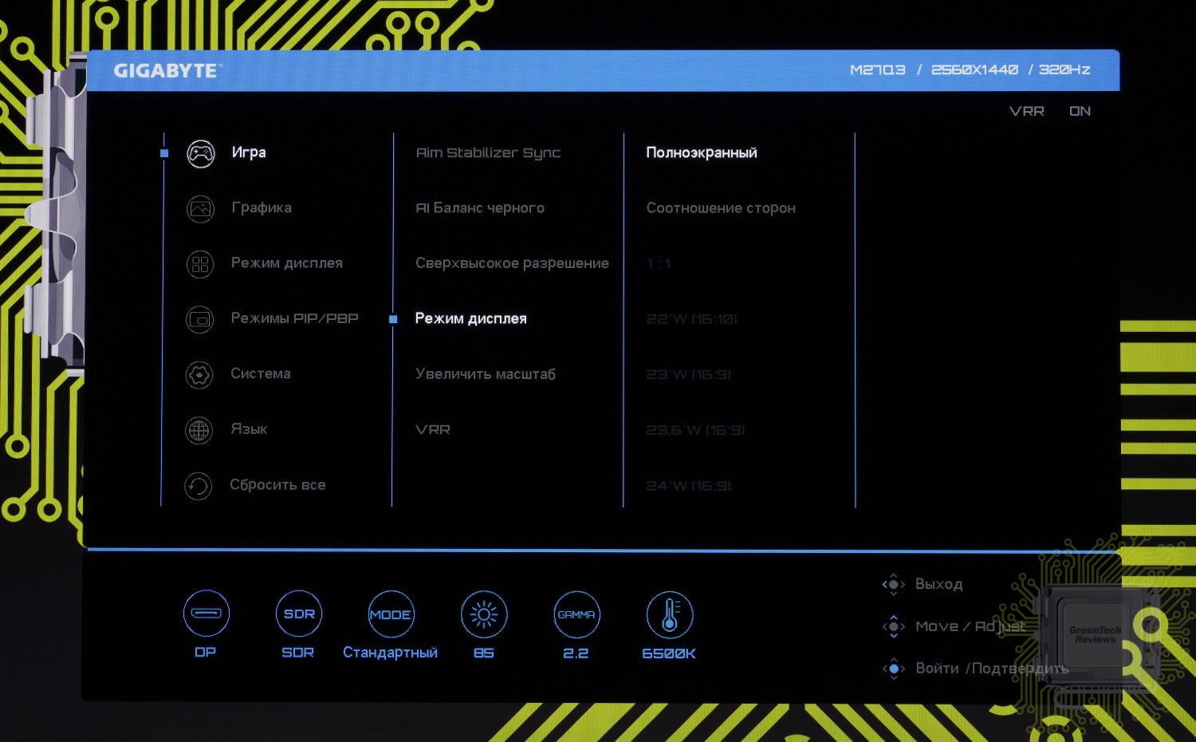Open the VRR submenu item
Image resolution: width=1196 pixels, height=742 pixels.
pos(433,430)
